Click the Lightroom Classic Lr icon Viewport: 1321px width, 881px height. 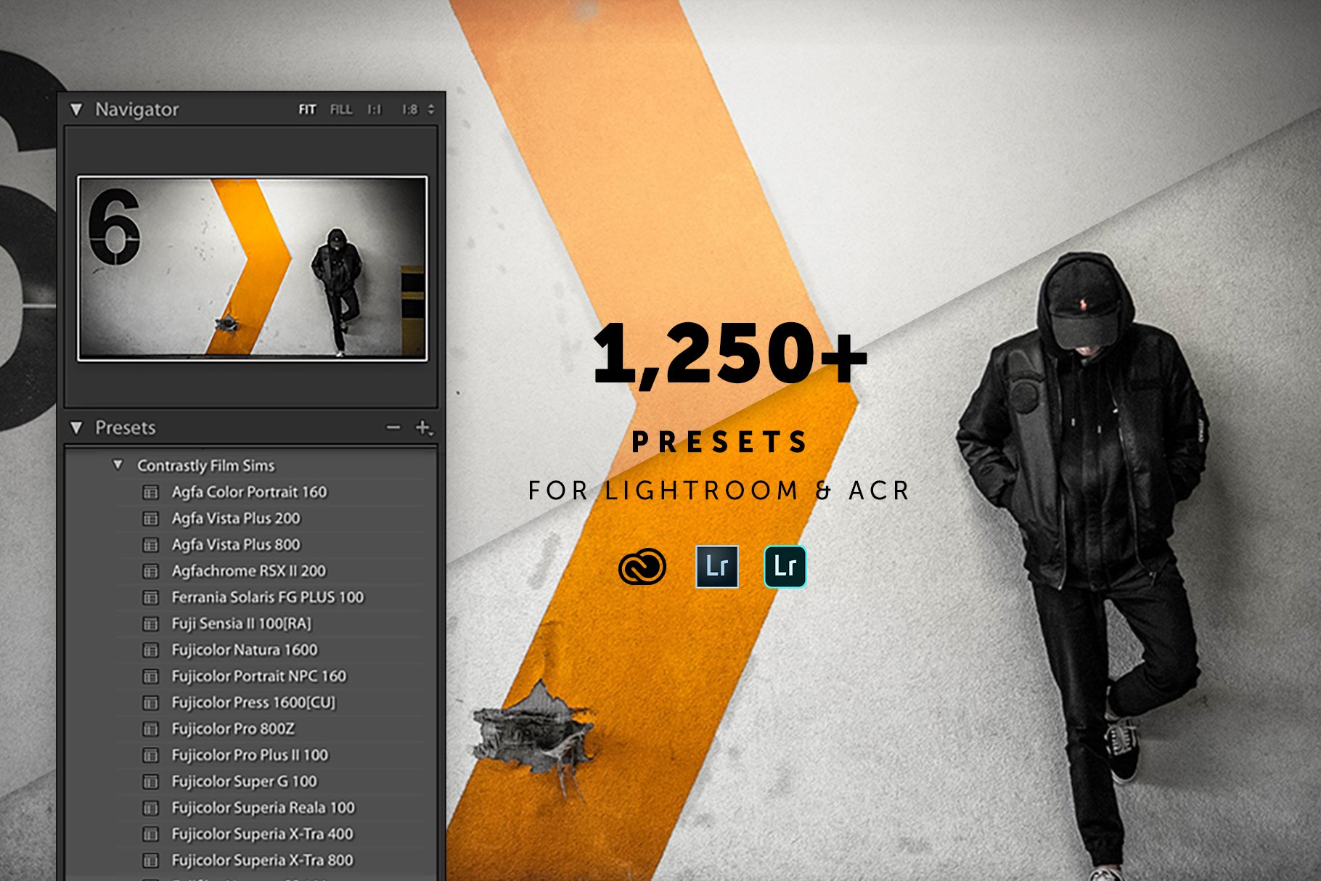point(717,567)
